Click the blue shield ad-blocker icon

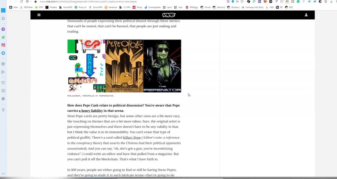coord(233,2)
